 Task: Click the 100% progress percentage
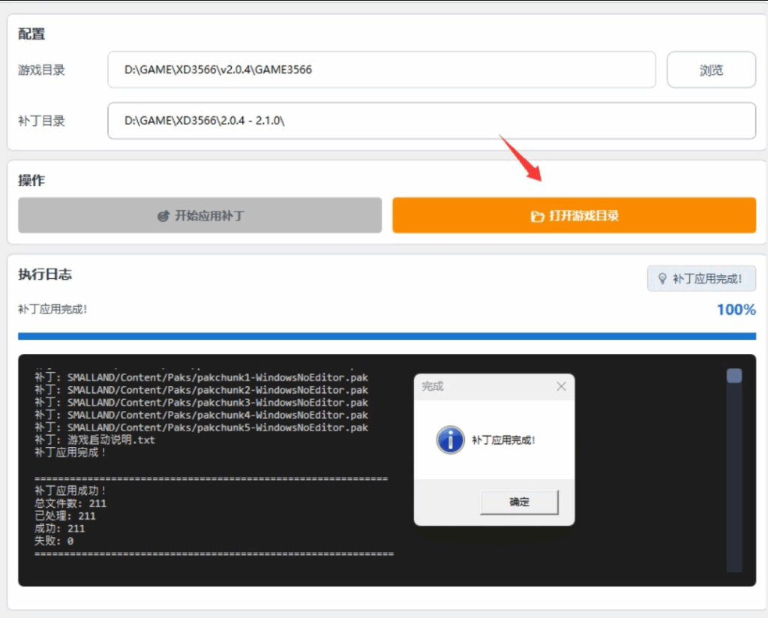coord(736,310)
